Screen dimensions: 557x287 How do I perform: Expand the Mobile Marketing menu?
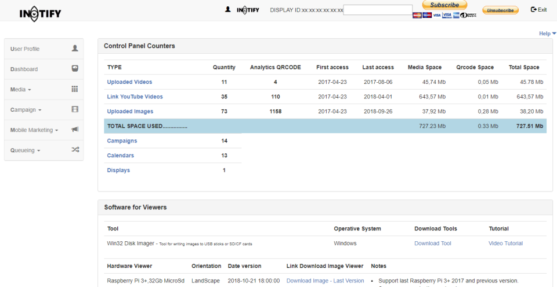[x=34, y=130]
